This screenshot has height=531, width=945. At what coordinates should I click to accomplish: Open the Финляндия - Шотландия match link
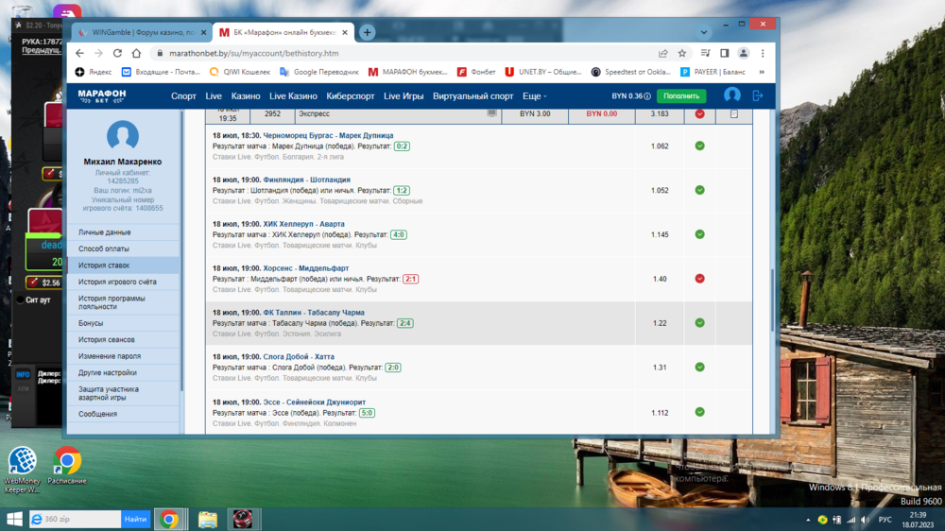click(x=306, y=180)
